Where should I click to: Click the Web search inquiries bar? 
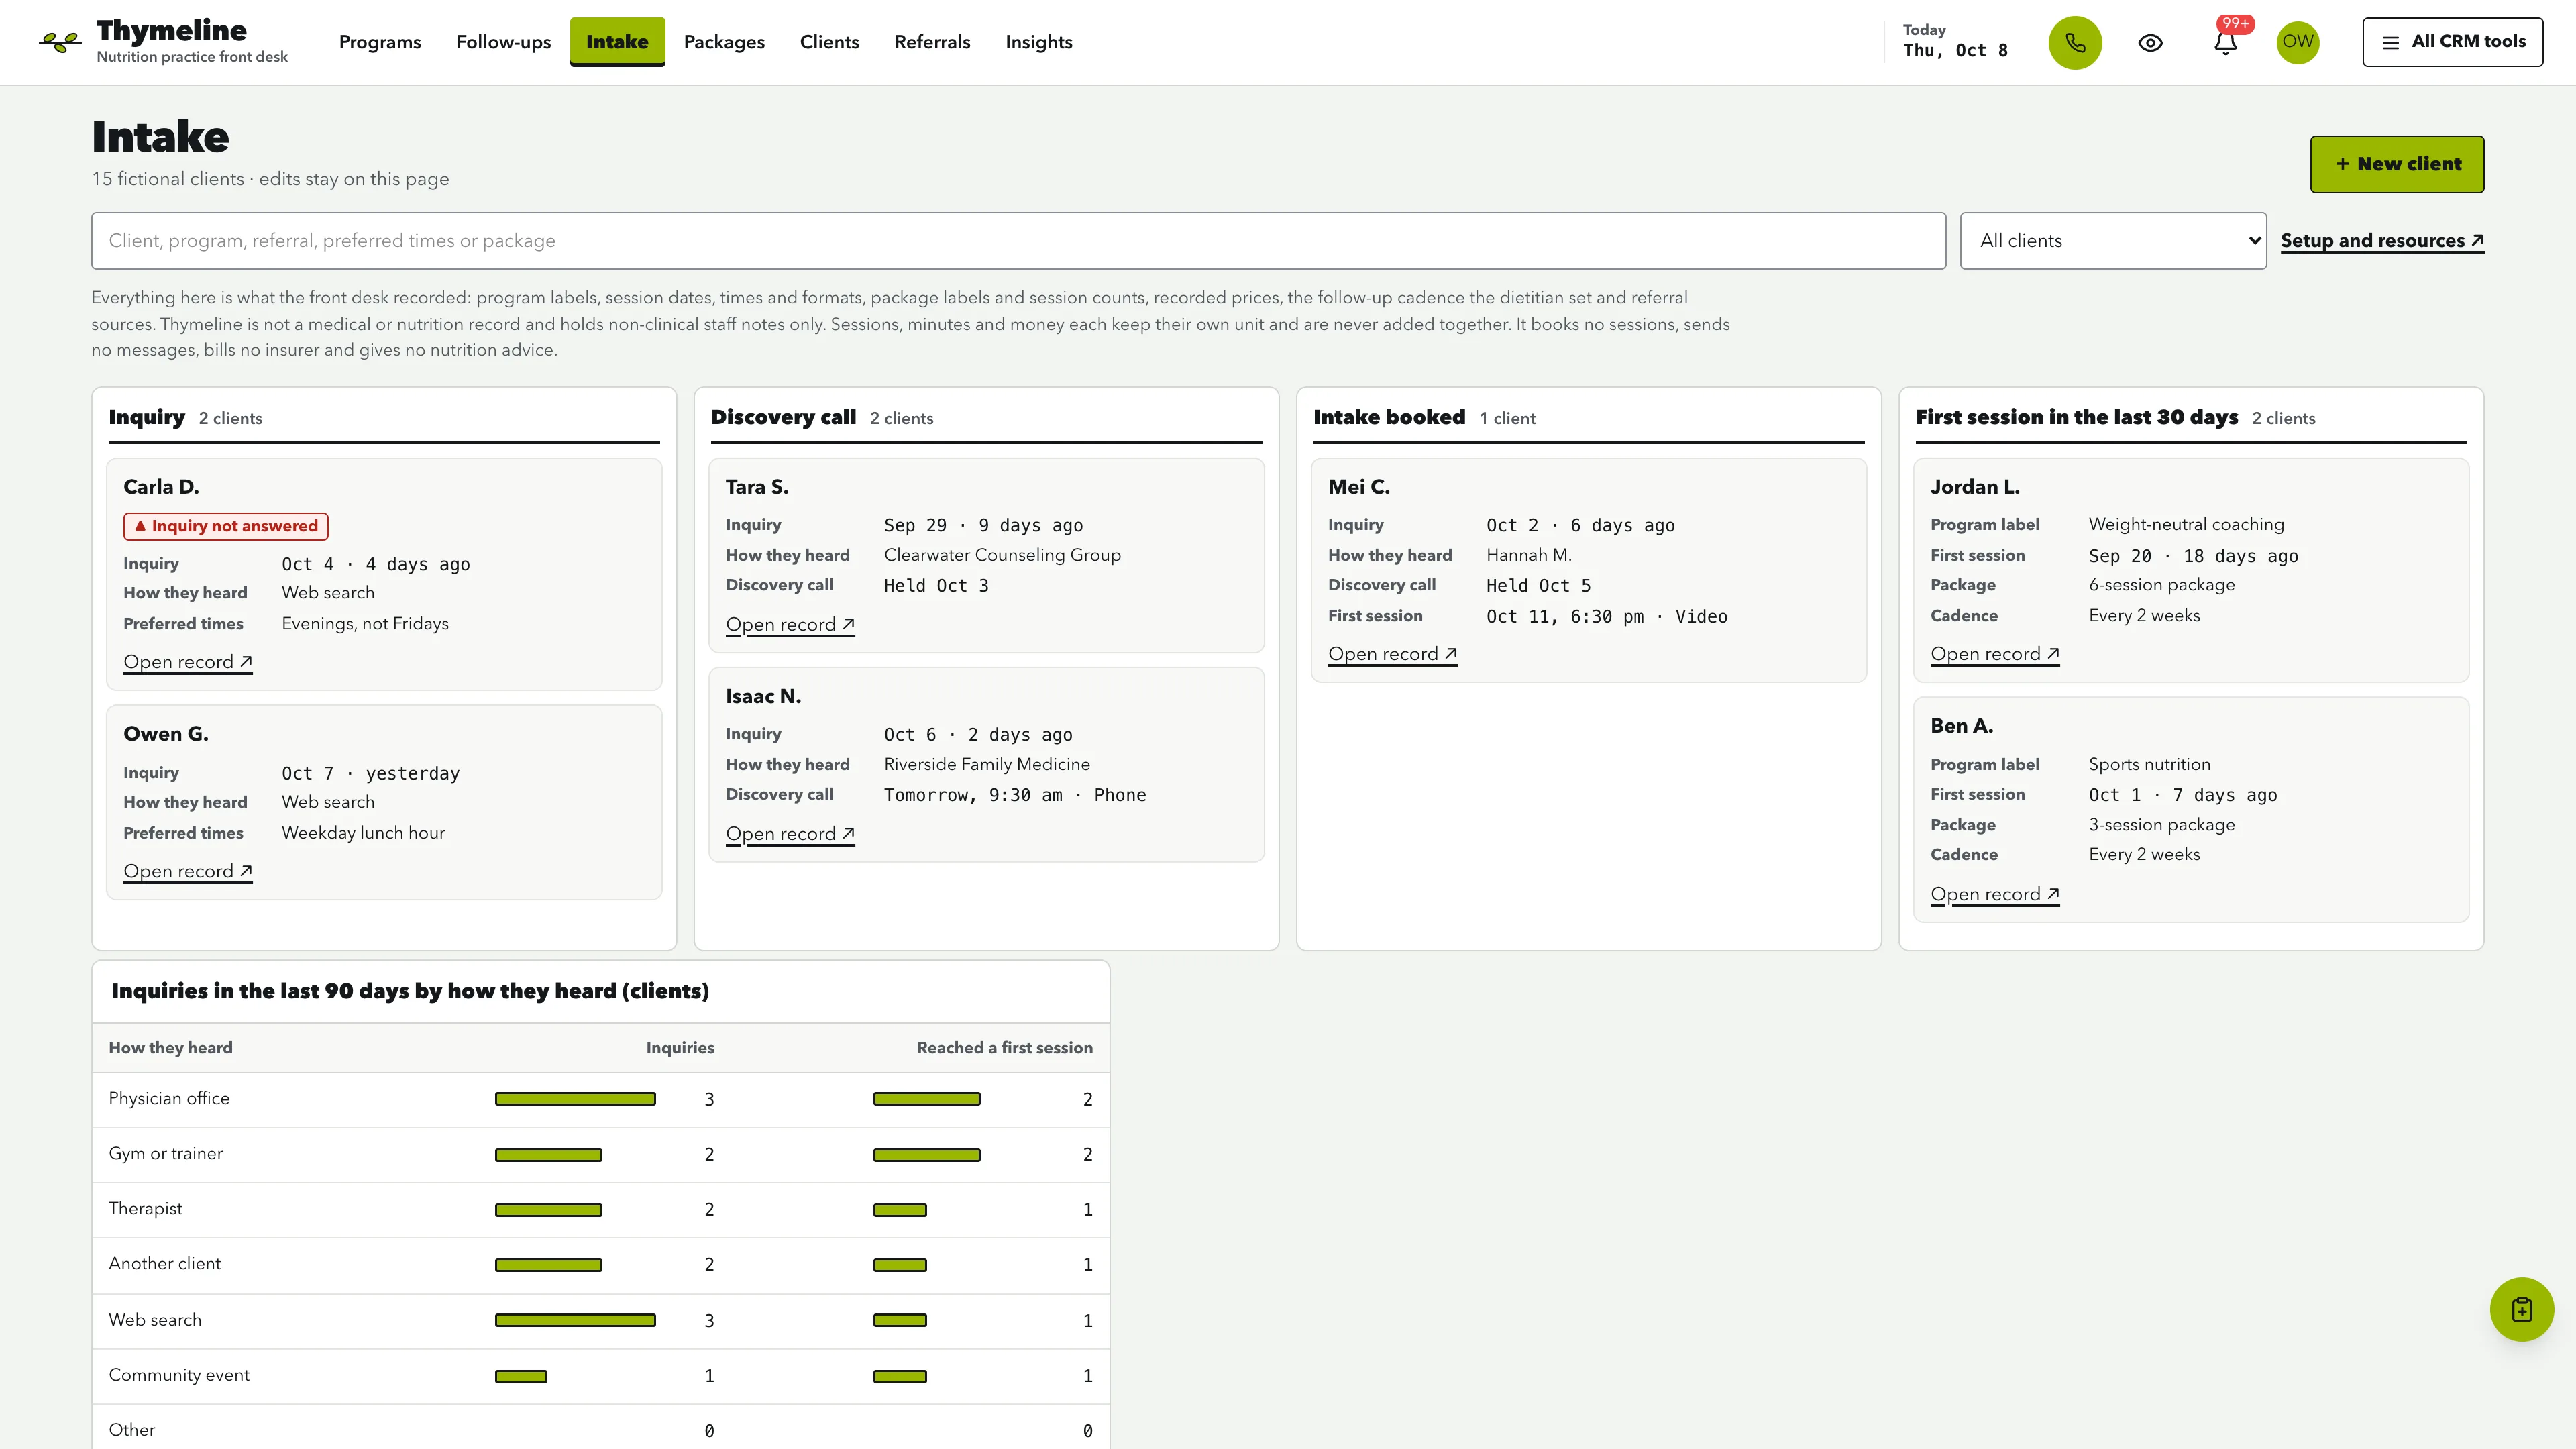tap(575, 1320)
